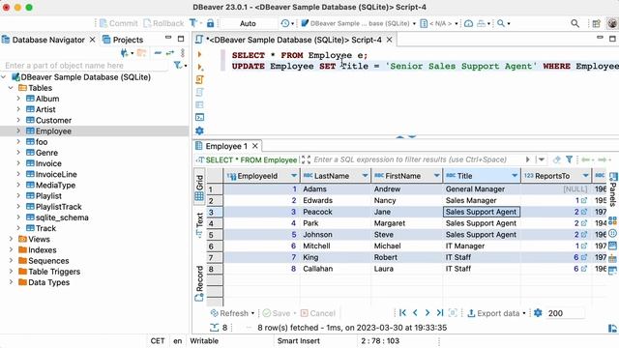Image resolution: width=619 pixels, height=348 pixels.
Task: Click the fetch size field showing 200
Action: pos(565,313)
